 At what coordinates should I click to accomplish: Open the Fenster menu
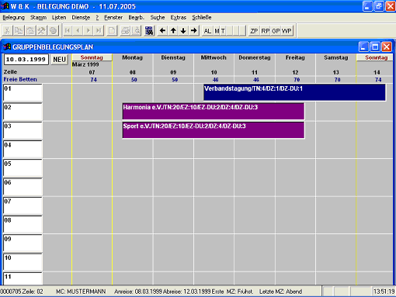coord(113,18)
